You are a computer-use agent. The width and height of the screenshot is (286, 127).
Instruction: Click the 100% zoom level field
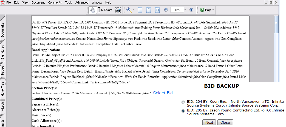pyautogui.click(x=177, y=10)
